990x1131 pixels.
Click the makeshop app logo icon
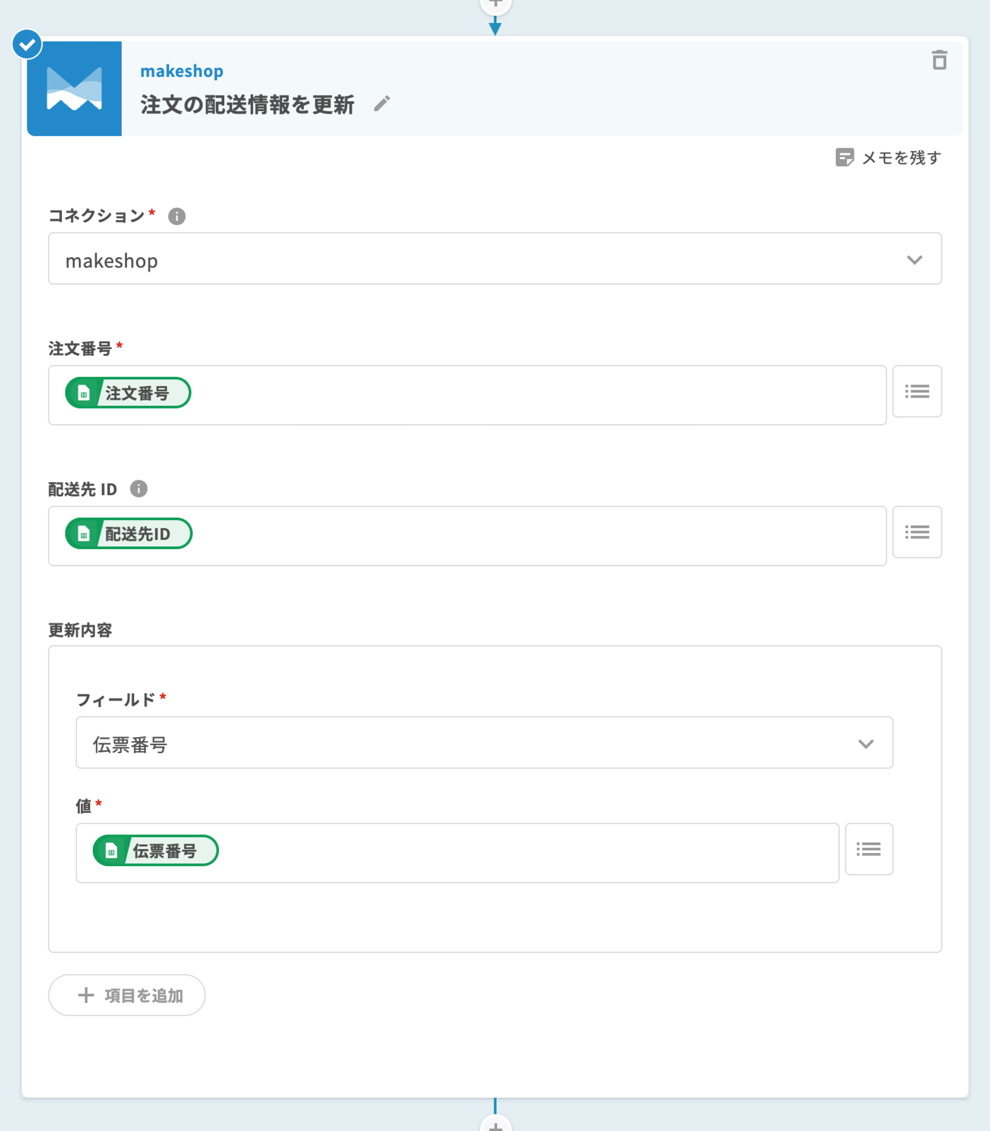[75, 89]
